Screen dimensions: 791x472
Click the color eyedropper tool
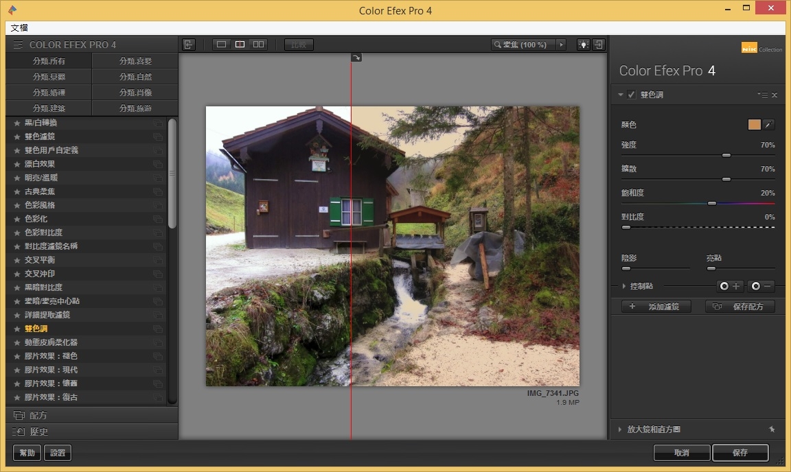tap(768, 125)
